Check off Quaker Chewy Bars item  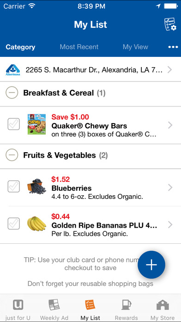click(x=14, y=124)
